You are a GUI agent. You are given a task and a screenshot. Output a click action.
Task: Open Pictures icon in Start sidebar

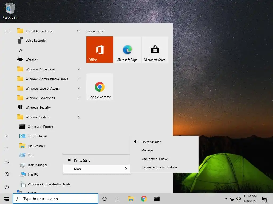point(7,161)
